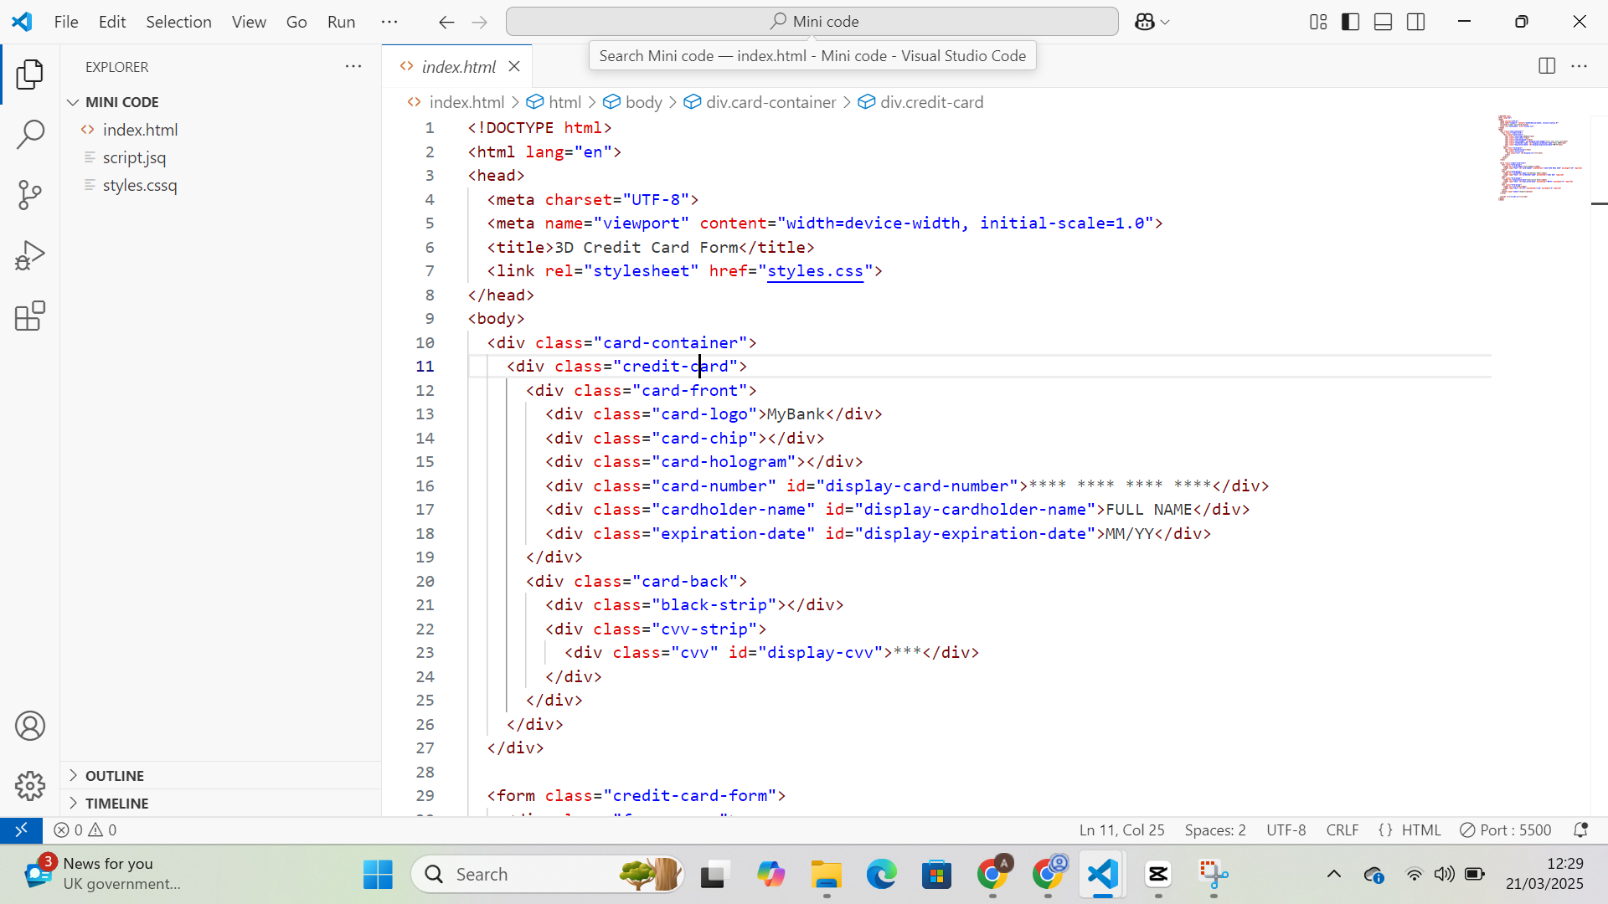Toggle the Panel visibility
Viewport: 1608px width, 904px height.
[1383, 22]
